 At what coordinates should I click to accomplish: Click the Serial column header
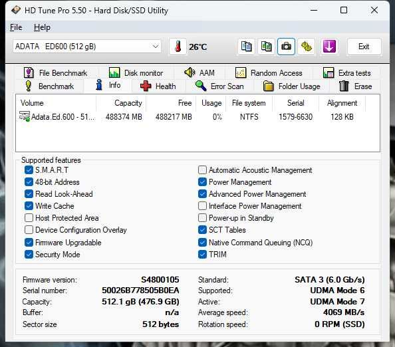pyautogui.click(x=295, y=103)
